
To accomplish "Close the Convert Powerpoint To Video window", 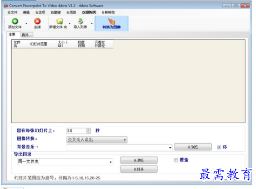I will tap(245, 6).
